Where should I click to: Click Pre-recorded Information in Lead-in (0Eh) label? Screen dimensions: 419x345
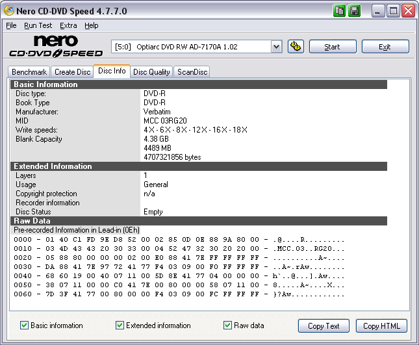[x=77, y=230]
